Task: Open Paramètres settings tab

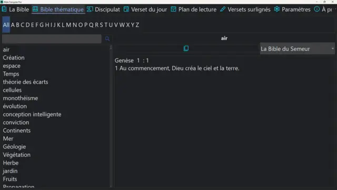Action: coord(292,9)
